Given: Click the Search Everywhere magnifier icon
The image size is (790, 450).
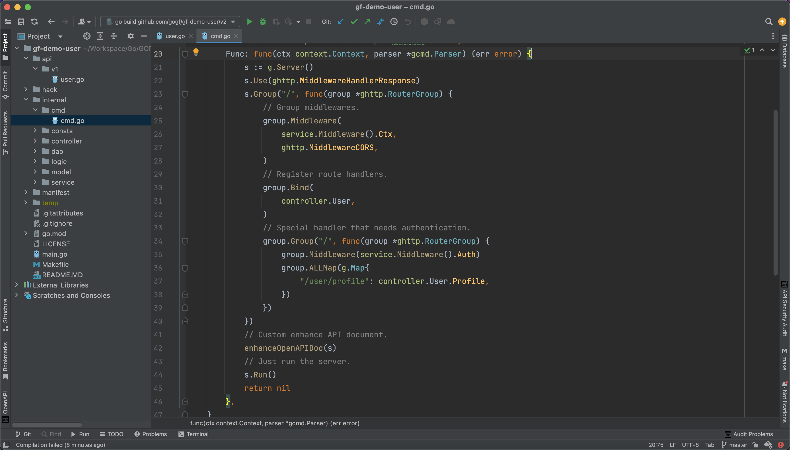Looking at the screenshot, I should [769, 22].
